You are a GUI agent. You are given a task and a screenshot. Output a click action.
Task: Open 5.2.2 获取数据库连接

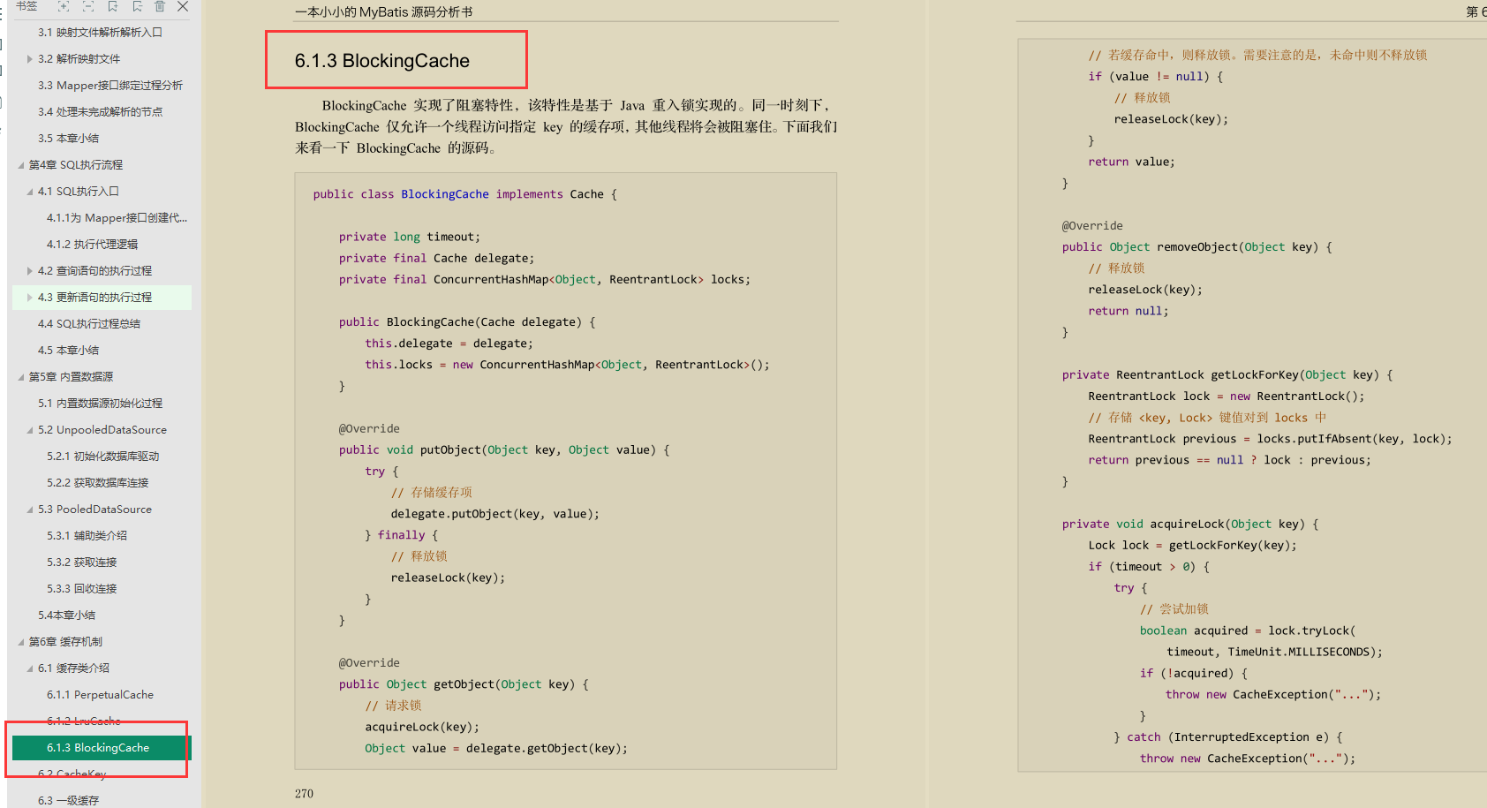97,483
